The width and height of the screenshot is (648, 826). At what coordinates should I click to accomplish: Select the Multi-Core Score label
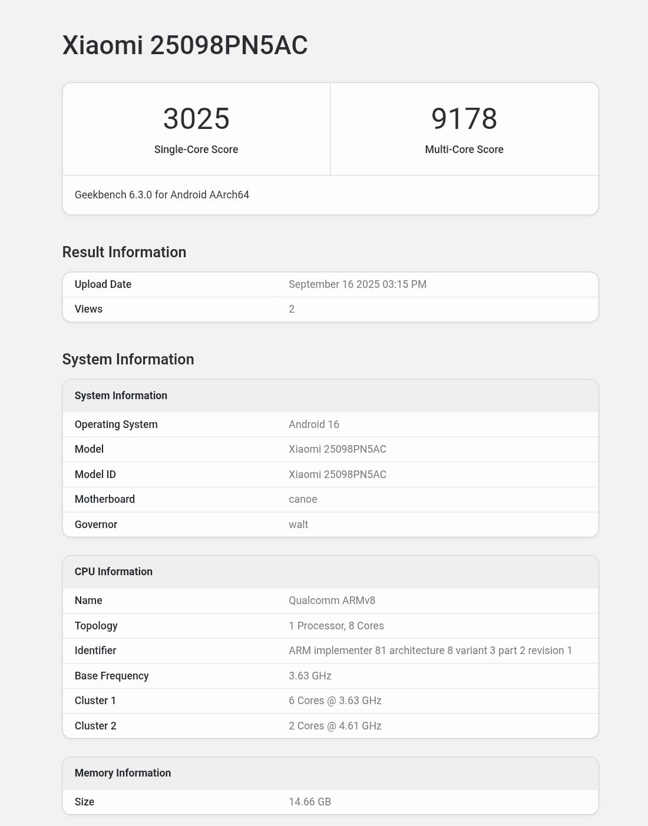coord(464,150)
